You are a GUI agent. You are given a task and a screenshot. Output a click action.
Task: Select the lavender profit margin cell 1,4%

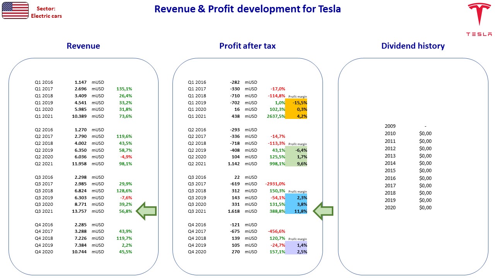(x=296, y=245)
